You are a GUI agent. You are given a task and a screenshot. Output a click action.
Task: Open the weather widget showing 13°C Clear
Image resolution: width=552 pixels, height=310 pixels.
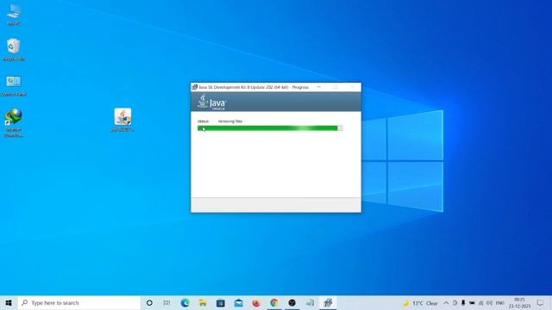420,303
